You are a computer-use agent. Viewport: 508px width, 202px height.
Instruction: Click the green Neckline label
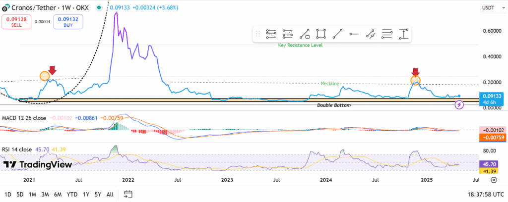click(330, 83)
